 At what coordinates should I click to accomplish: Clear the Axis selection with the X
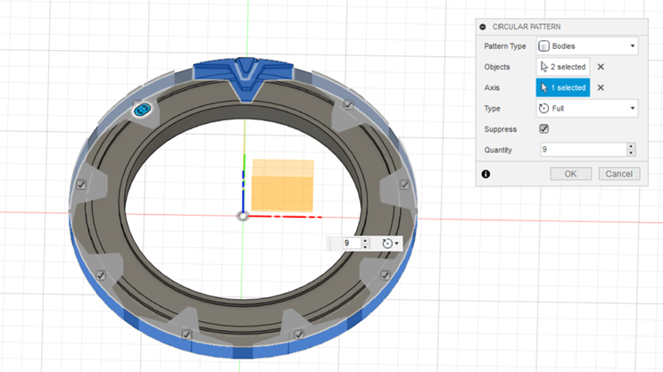click(x=601, y=87)
